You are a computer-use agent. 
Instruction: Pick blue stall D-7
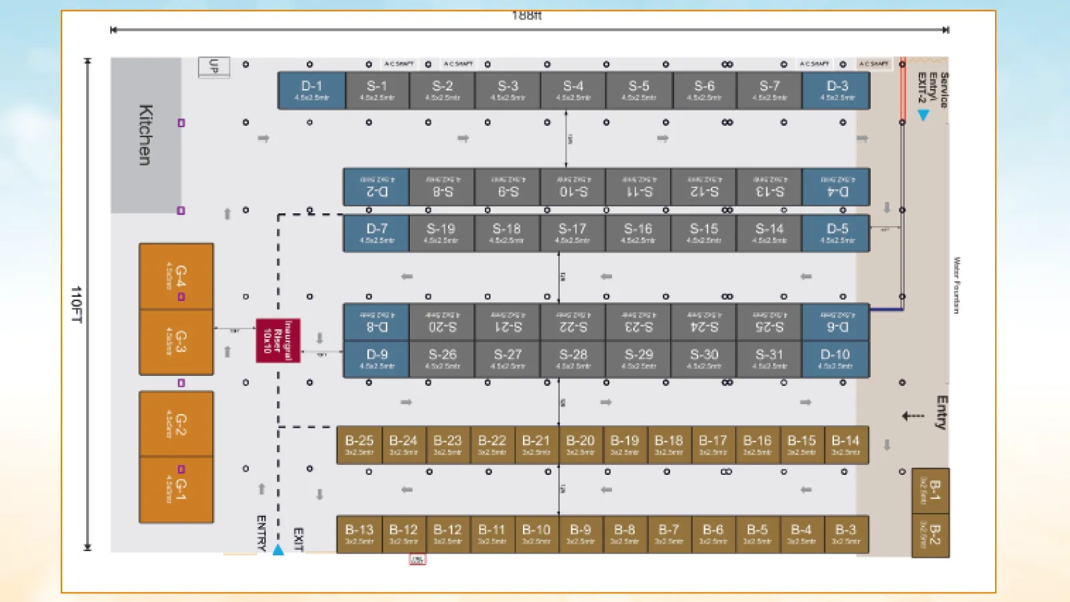pyautogui.click(x=377, y=233)
